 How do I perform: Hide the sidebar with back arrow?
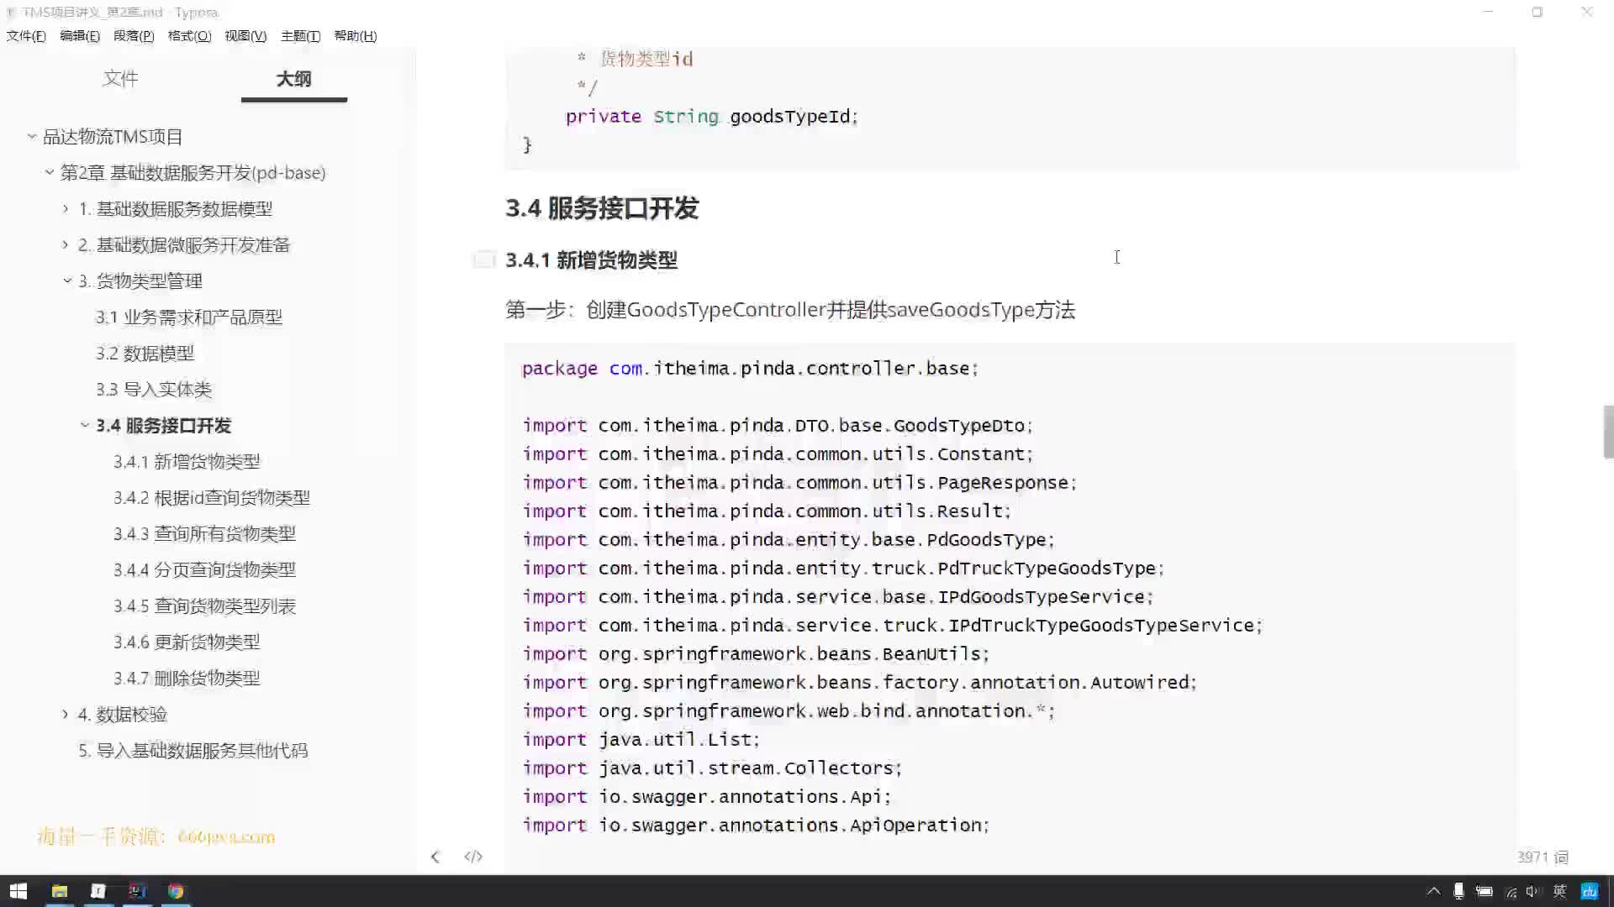[435, 857]
